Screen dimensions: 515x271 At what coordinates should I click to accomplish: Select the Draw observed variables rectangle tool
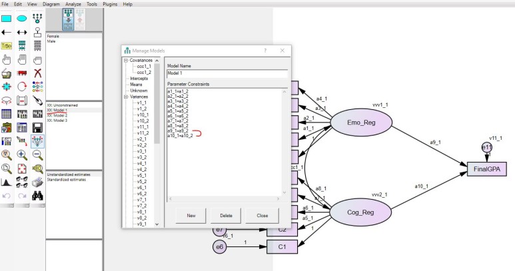point(6,19)
